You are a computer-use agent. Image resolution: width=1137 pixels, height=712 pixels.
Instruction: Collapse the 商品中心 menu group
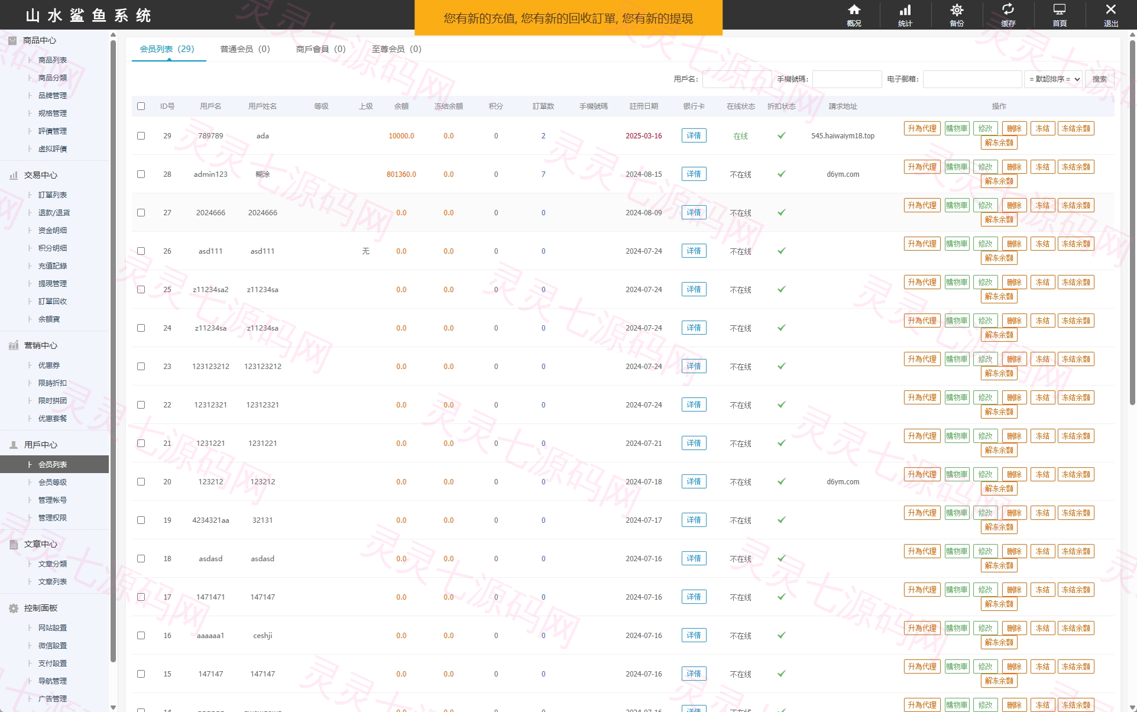tap(40, 40)
